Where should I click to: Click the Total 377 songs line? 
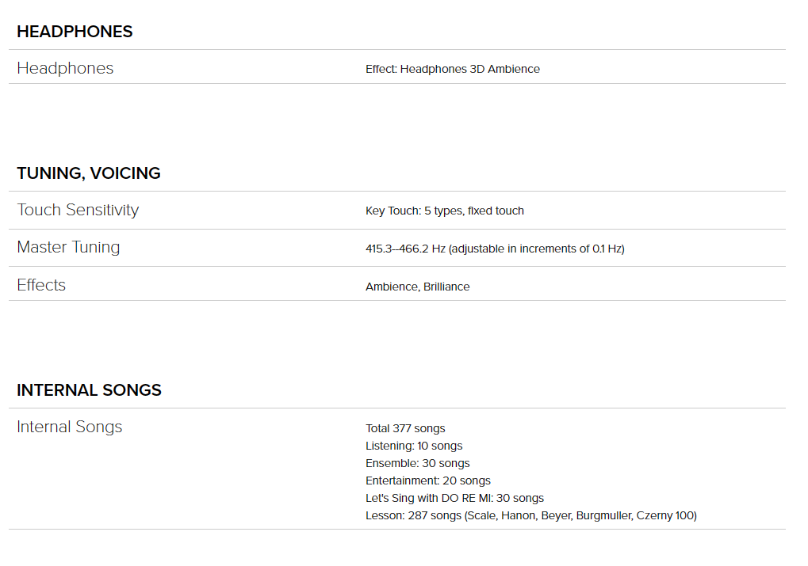pyautogui.click(x=405, y=428)
